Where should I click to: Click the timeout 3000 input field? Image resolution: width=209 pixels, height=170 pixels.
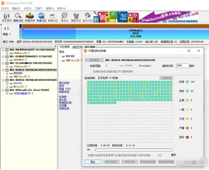tap(182, 66)
